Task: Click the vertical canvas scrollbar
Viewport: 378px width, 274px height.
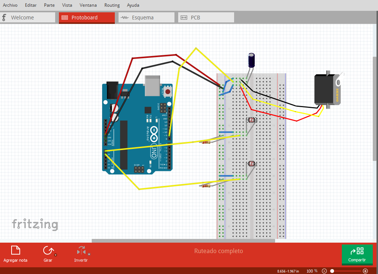Action: click(x=374, y=109)
